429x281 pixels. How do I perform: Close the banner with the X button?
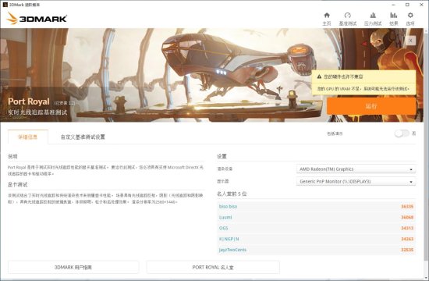pyautogui.click(x=410, y=41)
